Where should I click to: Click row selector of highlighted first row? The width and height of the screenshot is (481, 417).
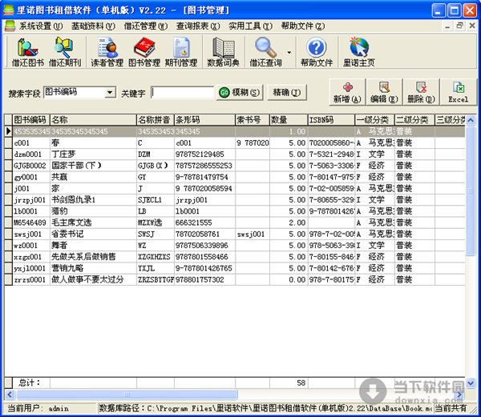click(x=8, y=131)
